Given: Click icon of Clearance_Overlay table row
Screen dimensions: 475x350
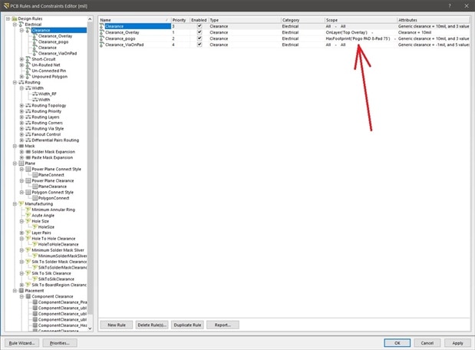Looking at the screenshot, I should click(x=102, y=32).
